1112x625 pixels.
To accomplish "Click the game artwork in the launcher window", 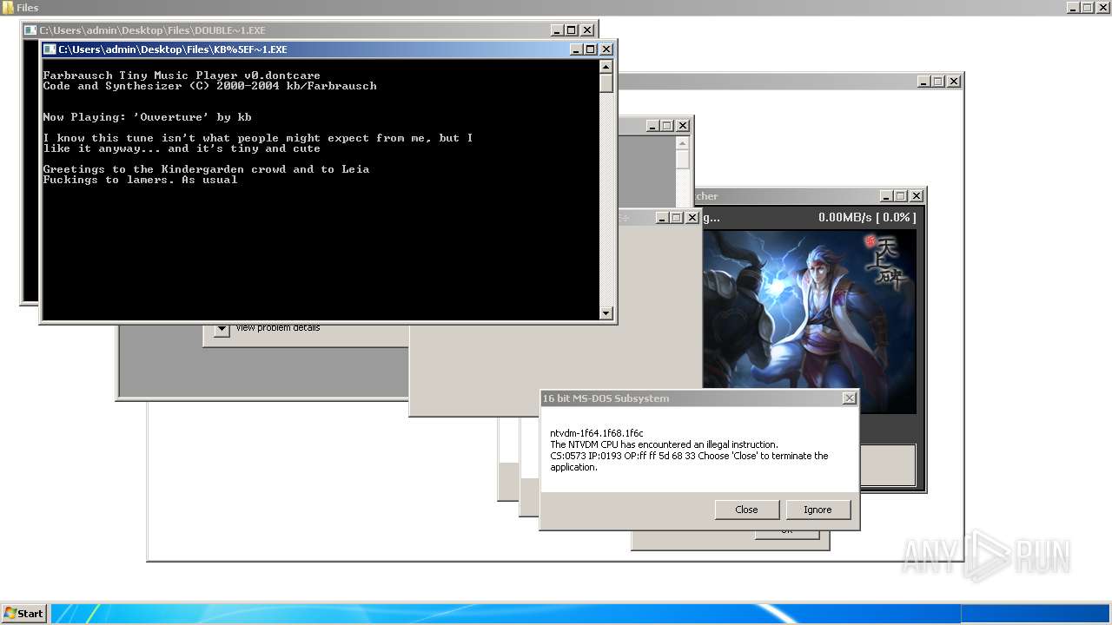I will [x=809, y=321].
